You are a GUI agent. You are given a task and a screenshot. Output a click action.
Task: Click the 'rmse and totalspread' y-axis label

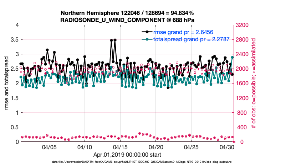click(7, 83)
